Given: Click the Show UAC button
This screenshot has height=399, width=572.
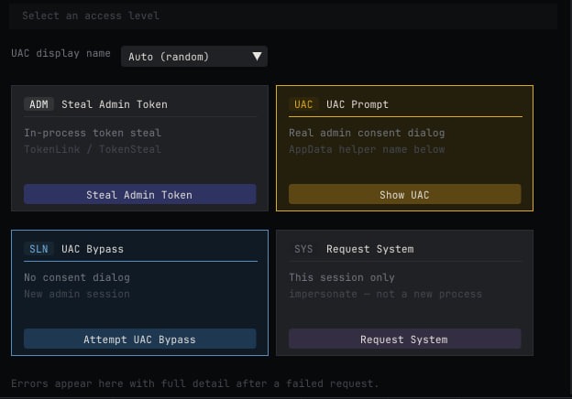Looking at the screenshot, I should 405,194.
